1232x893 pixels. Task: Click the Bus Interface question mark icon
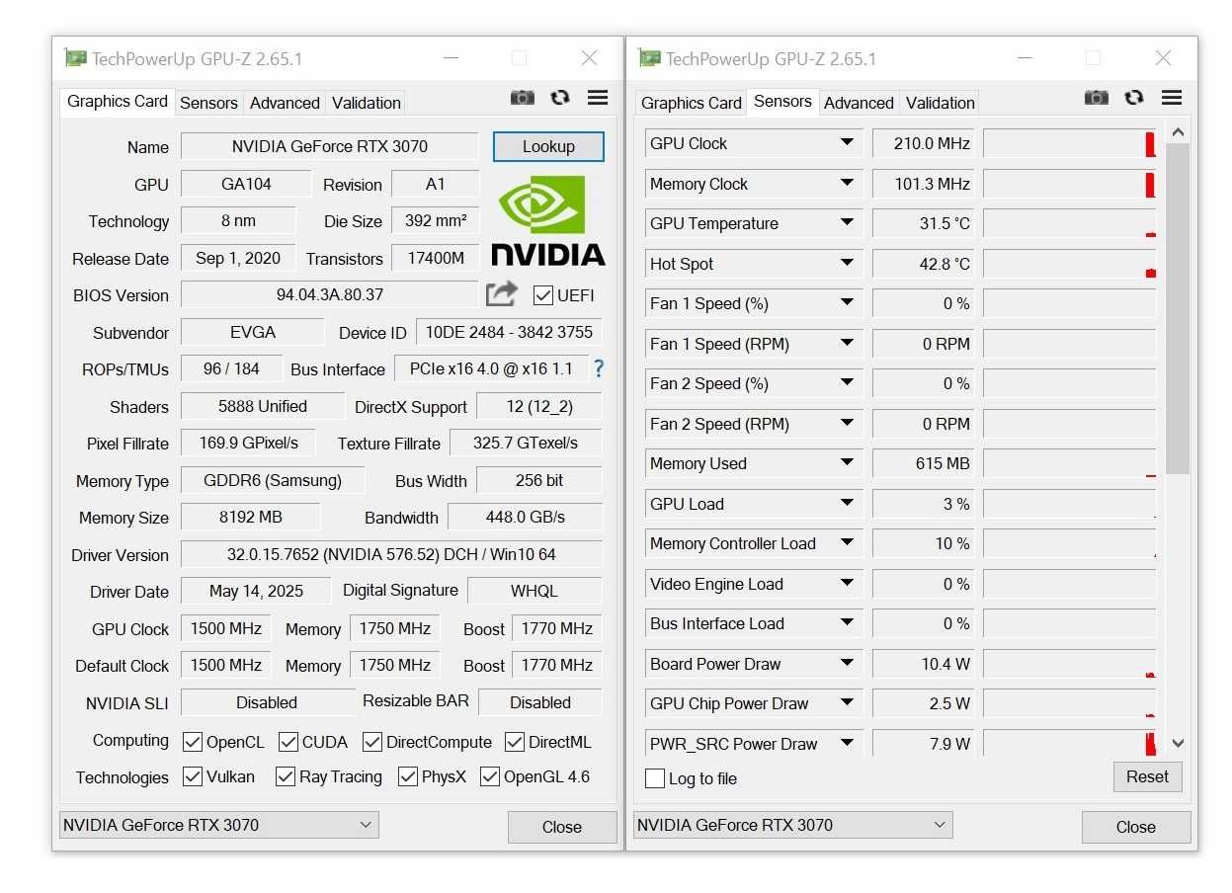[599, 368]
